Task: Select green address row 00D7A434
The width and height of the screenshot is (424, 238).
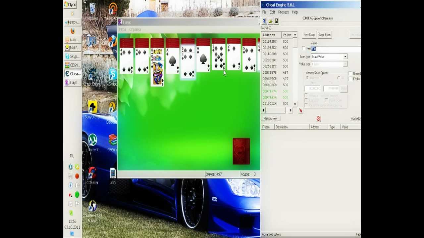Action: pos(277,98)
